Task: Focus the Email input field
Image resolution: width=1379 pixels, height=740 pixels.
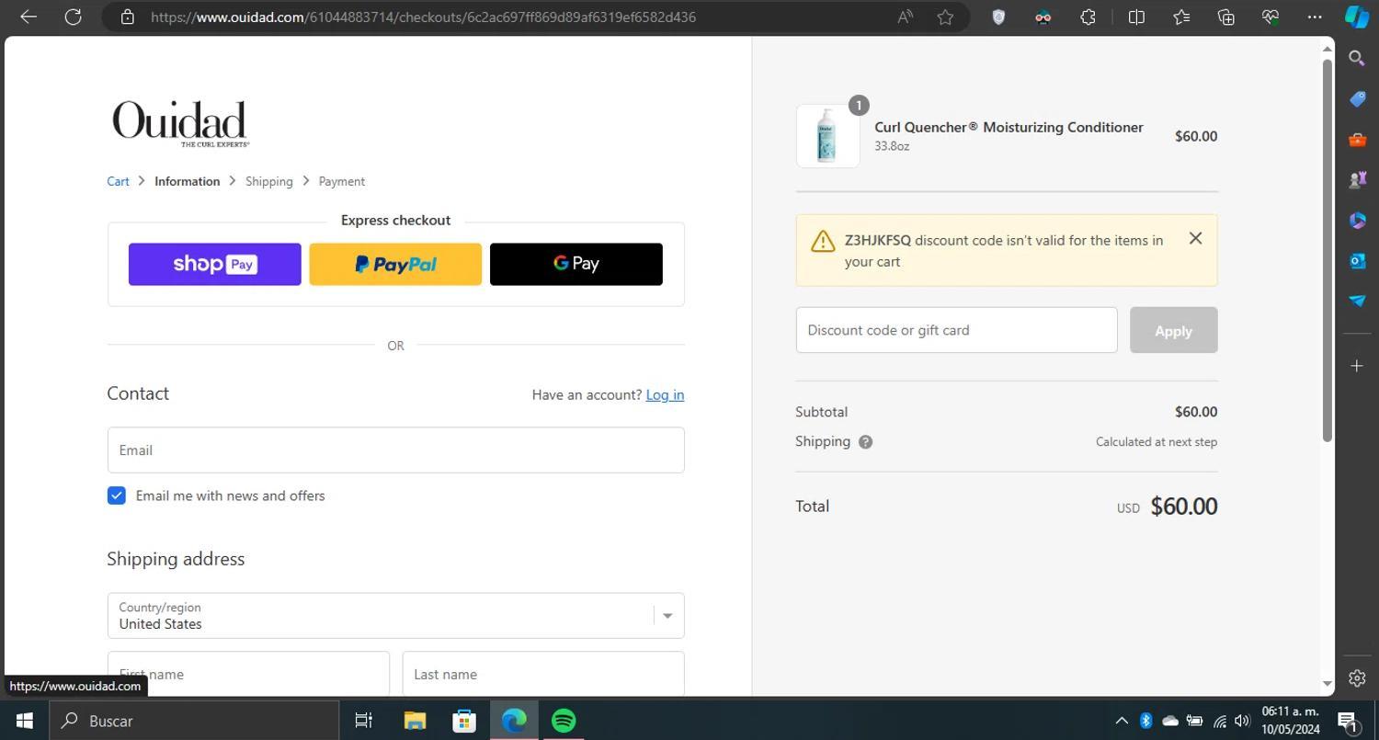Action: point(395,450)
